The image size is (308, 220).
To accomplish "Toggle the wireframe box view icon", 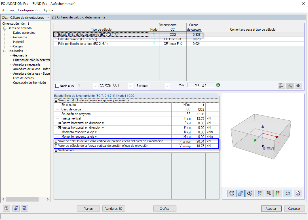I will click(232, 194).
